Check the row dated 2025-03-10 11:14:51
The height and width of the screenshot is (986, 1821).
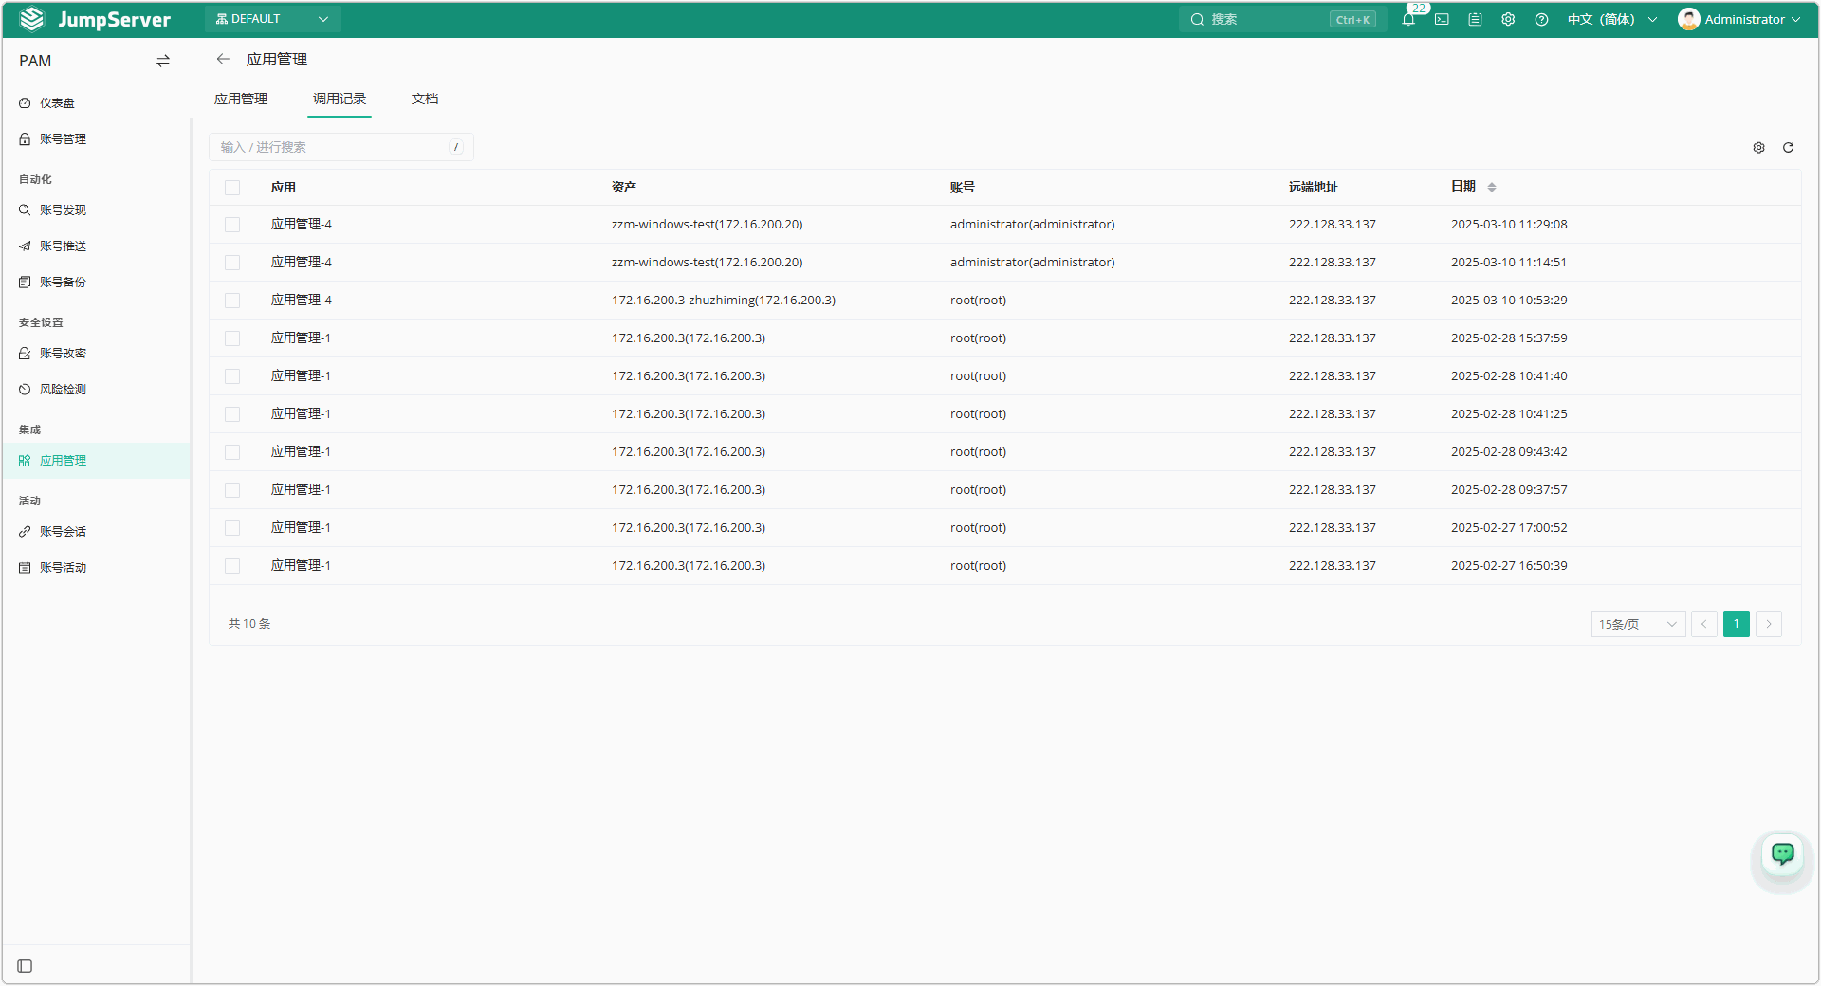pos(232,263)
